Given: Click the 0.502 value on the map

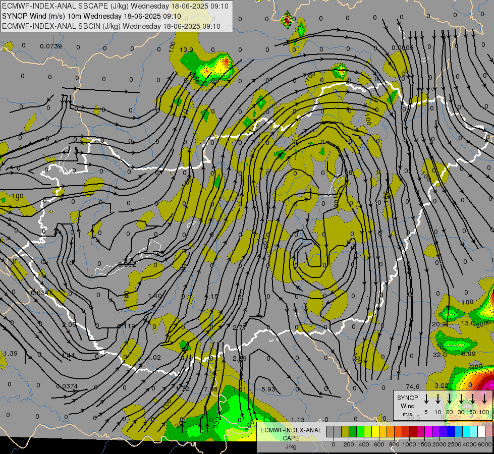Looking at the screenshot, I should pos(127,265).
